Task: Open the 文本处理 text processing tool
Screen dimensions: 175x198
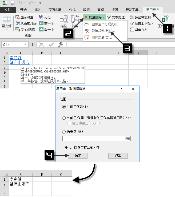Action: click(x=116, y=17)
